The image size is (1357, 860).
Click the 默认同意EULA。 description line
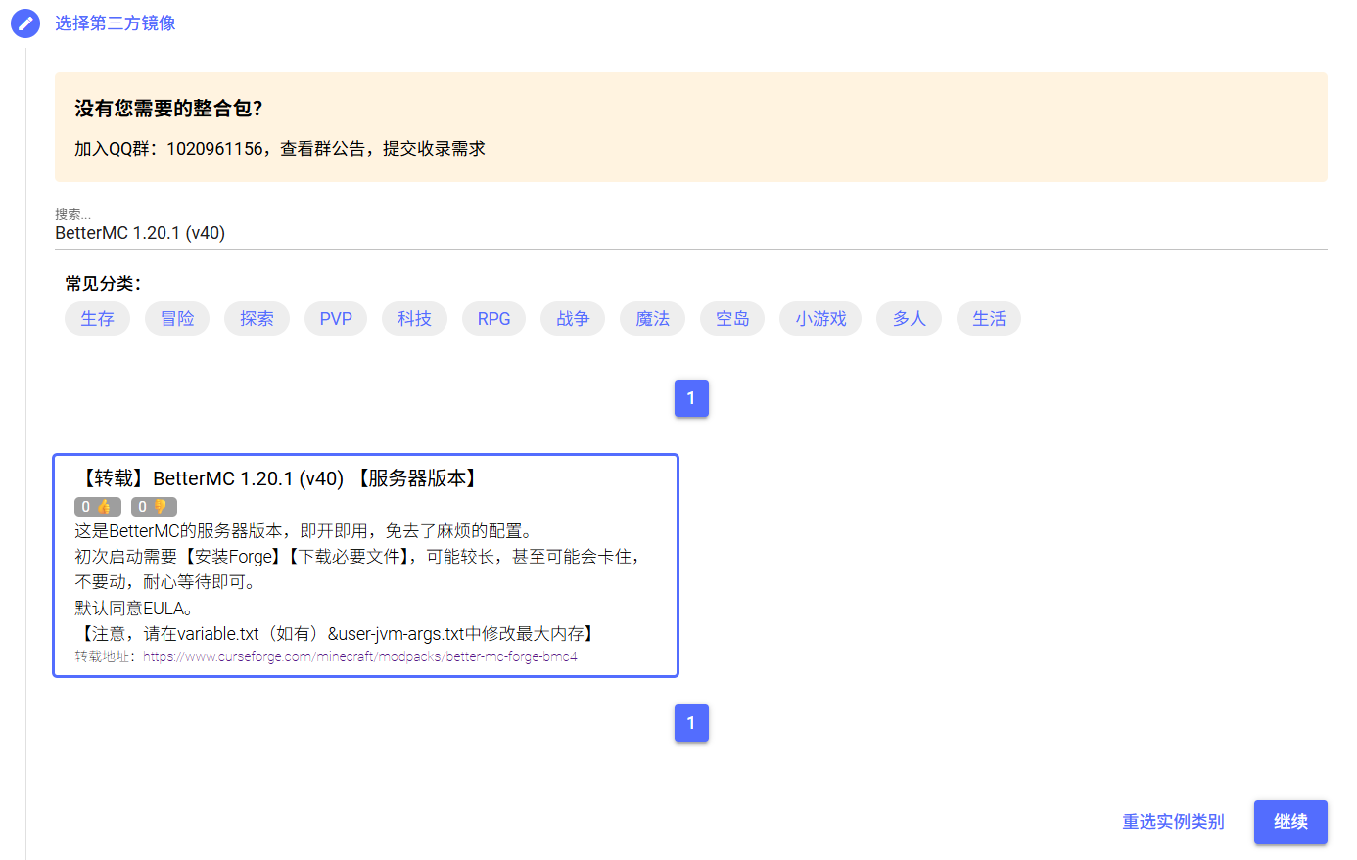(134, 609)
